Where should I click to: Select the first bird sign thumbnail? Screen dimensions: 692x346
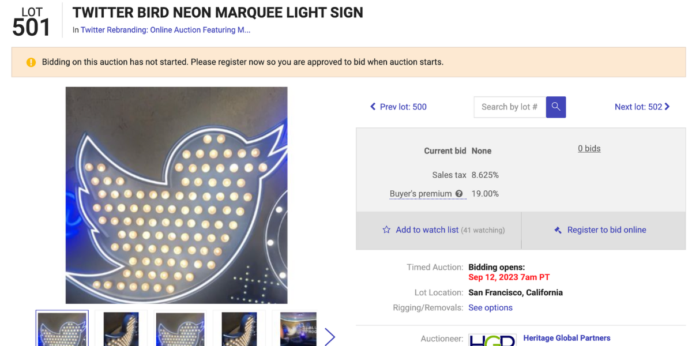[x=62, y=329]
